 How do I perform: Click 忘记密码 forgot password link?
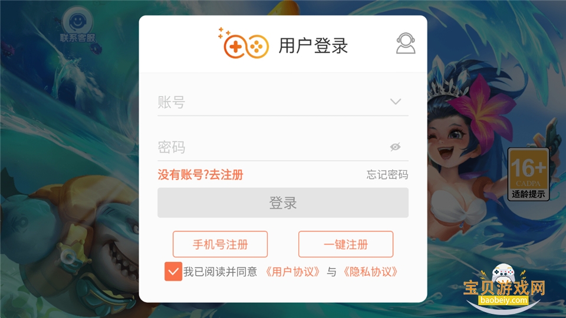pyautogui.click(x=387, y=175)
